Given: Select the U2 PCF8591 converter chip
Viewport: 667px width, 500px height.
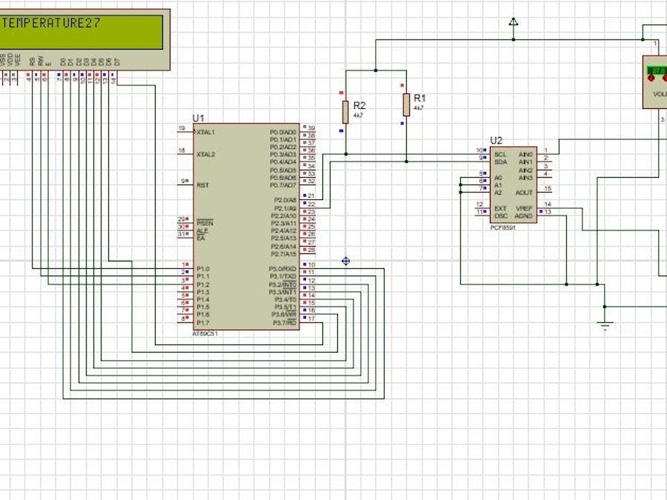Looking at the screenshot, I should pos(513,185).
